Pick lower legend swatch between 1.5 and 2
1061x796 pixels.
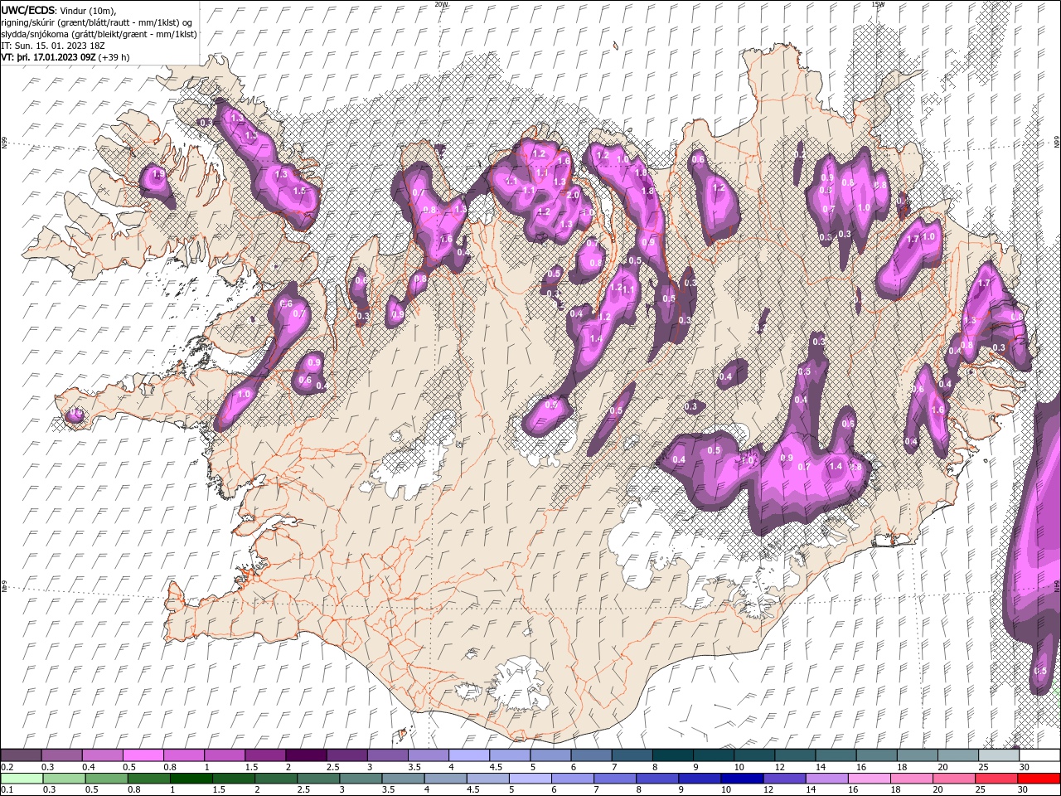234,779
